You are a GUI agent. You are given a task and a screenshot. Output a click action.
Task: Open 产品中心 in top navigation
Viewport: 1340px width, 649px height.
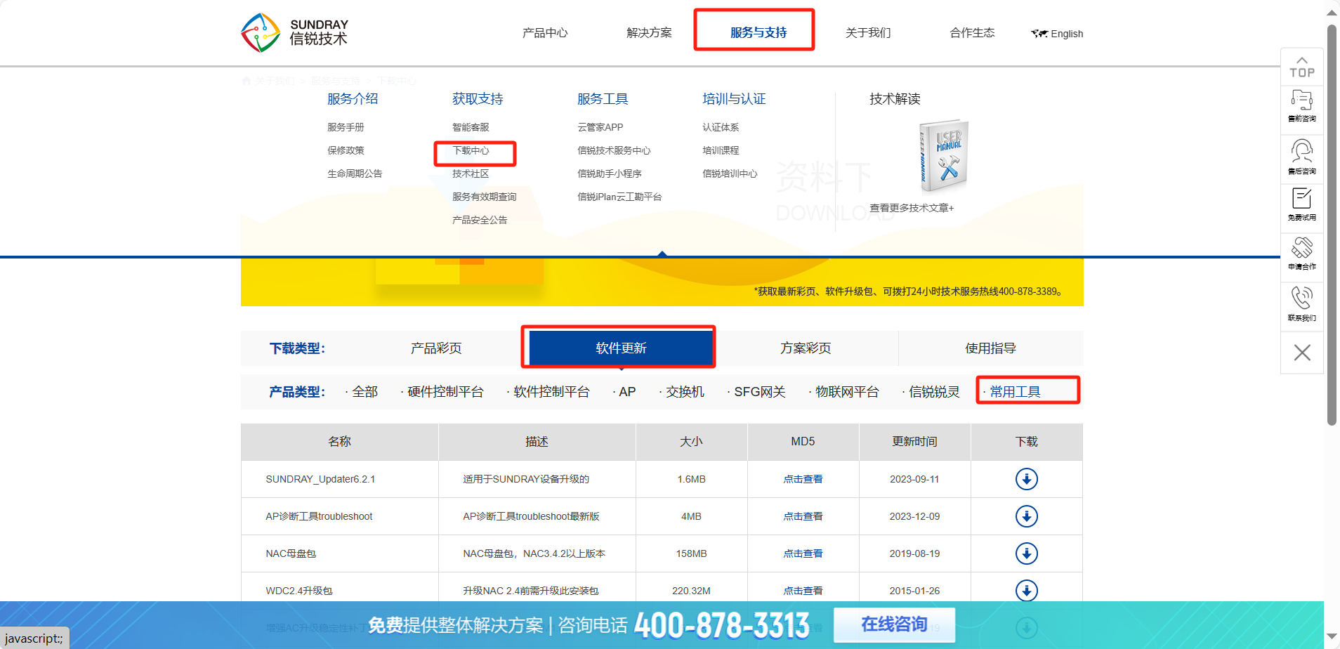coord(545,33)
